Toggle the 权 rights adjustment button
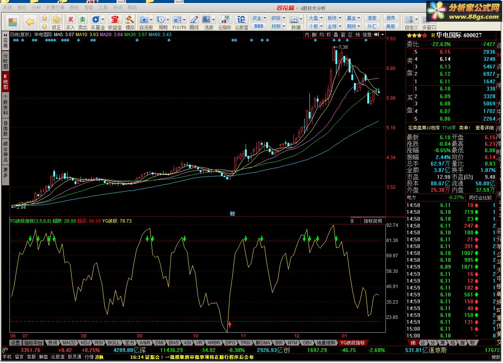This screenshot has width=503, height=363. pos(329,35)
